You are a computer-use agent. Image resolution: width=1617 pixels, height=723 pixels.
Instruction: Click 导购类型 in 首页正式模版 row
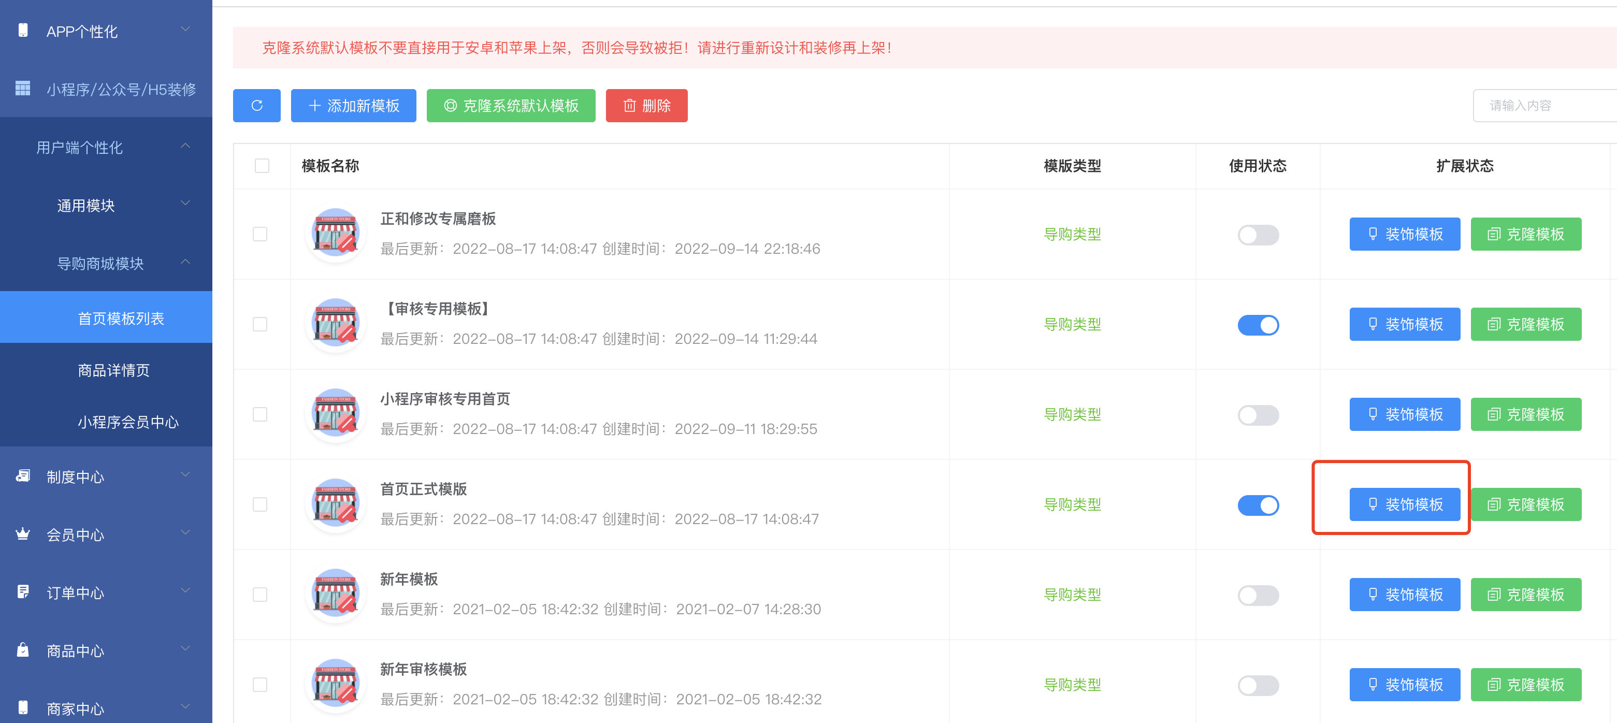coord(1072,504)
